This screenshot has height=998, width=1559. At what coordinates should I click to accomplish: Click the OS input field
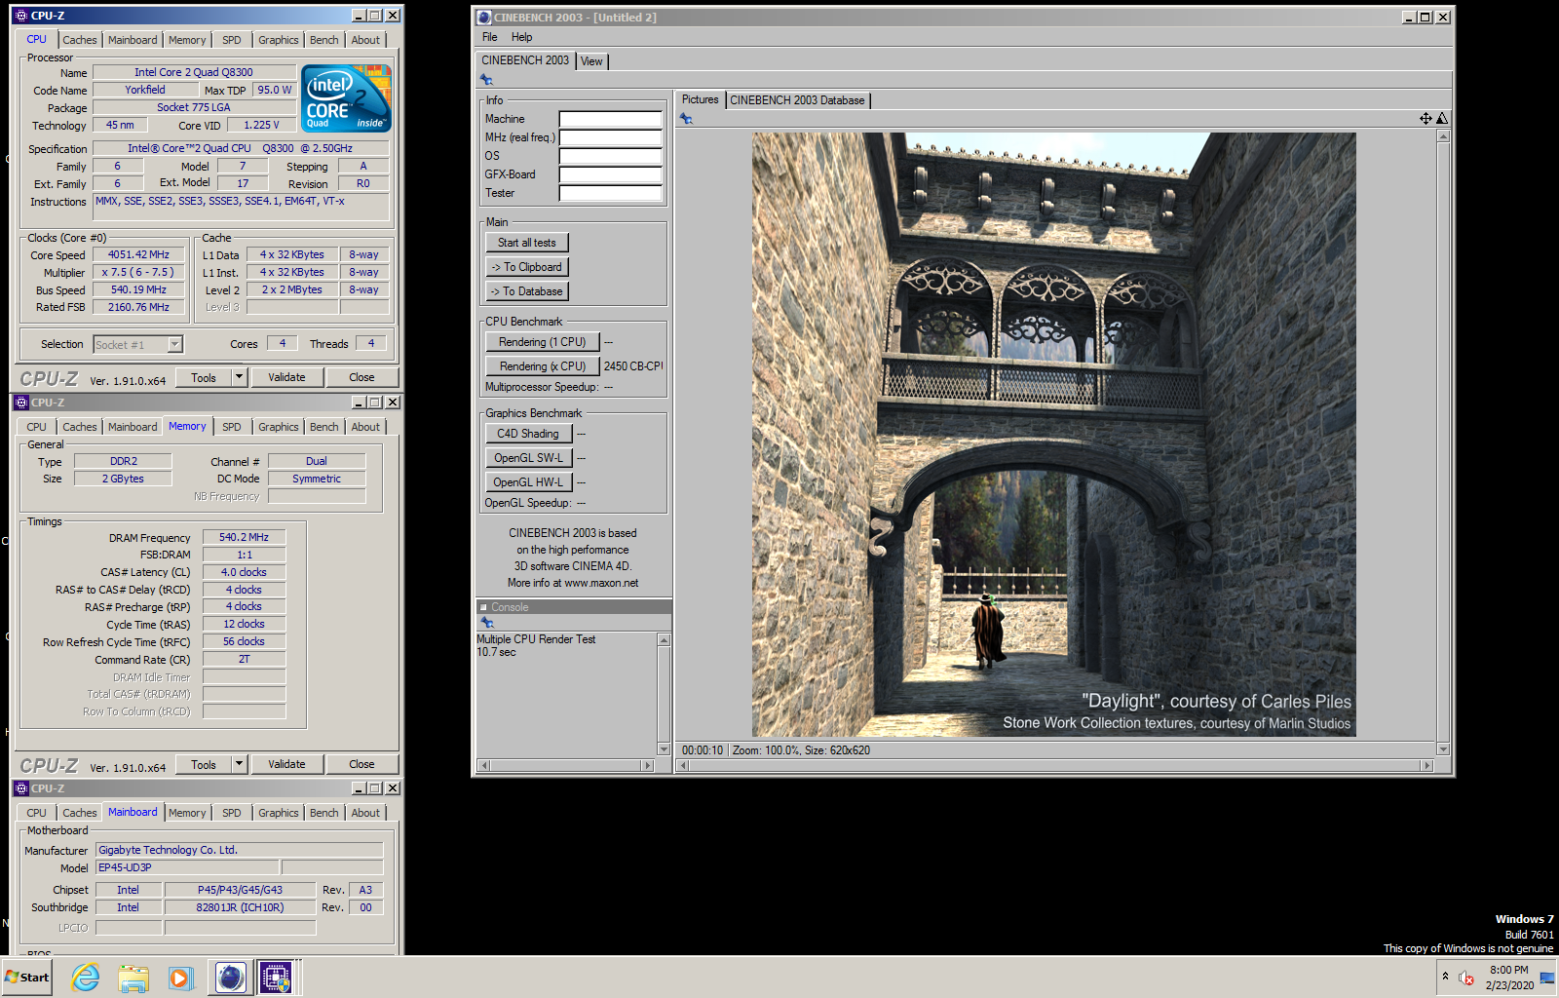(x=611, y=156)
